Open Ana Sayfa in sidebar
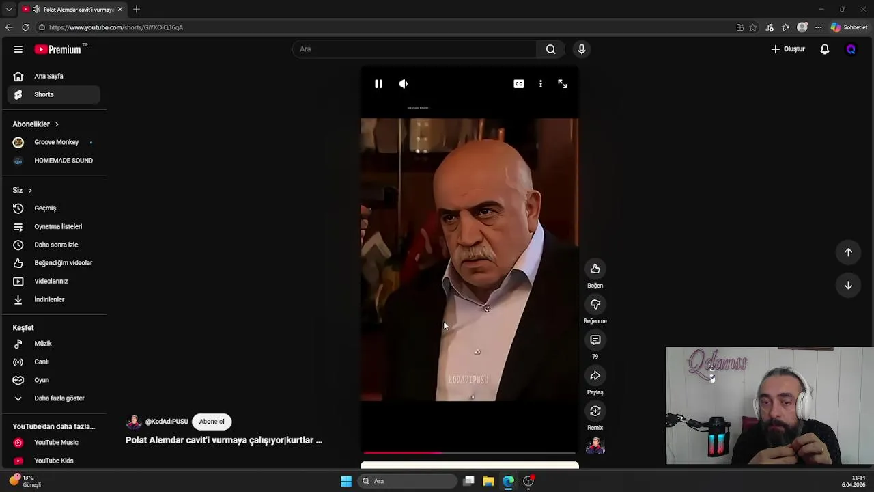 pyautogui.click(x=53, y=77)
